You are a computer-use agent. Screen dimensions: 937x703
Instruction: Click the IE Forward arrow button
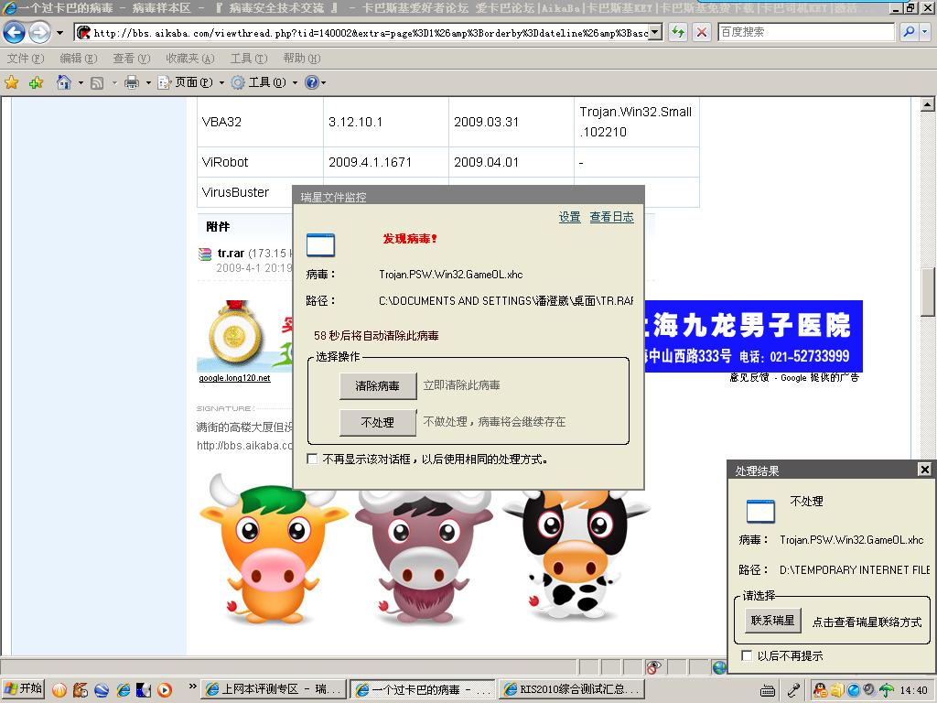(39, 32)
